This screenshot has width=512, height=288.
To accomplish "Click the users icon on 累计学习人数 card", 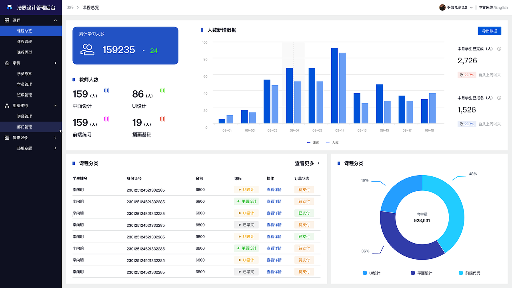I will tap(88, 50).
